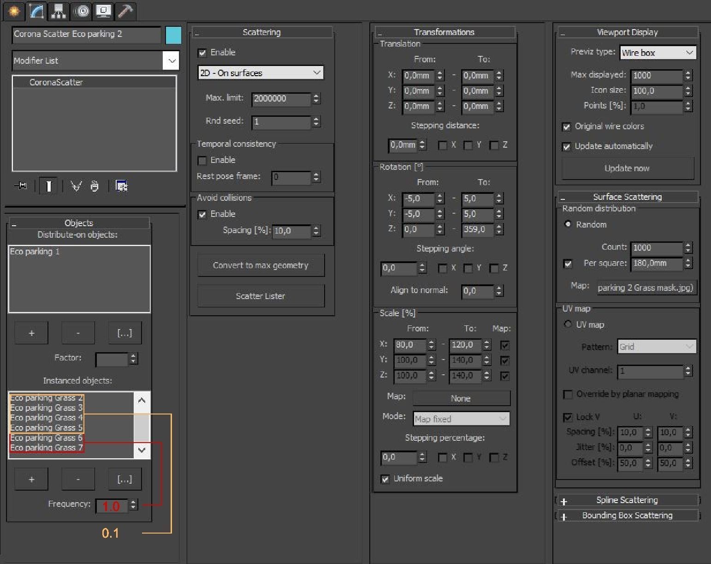
Task: Open the Modifier List dropdown
Action: pos(171,60)
